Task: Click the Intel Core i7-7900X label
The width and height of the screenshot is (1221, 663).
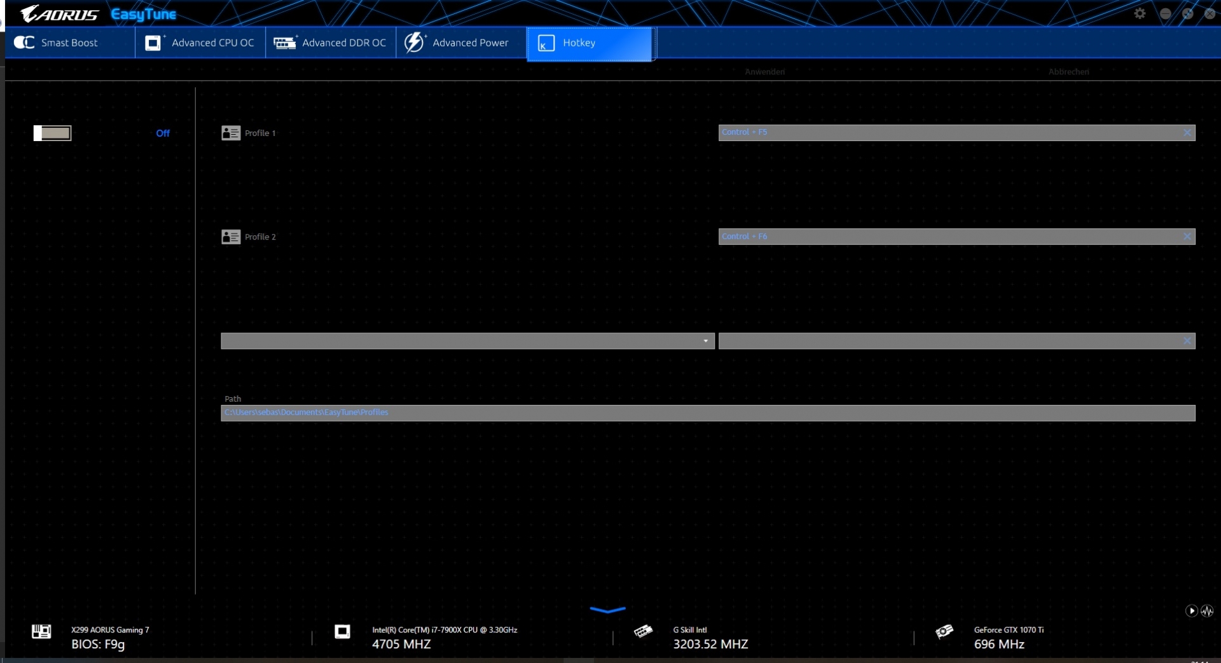Action: click(445, 630)
